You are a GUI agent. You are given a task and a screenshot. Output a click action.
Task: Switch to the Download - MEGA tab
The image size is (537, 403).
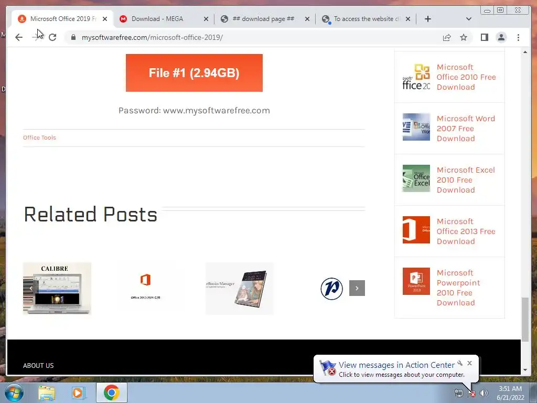[x=163, y=19]
